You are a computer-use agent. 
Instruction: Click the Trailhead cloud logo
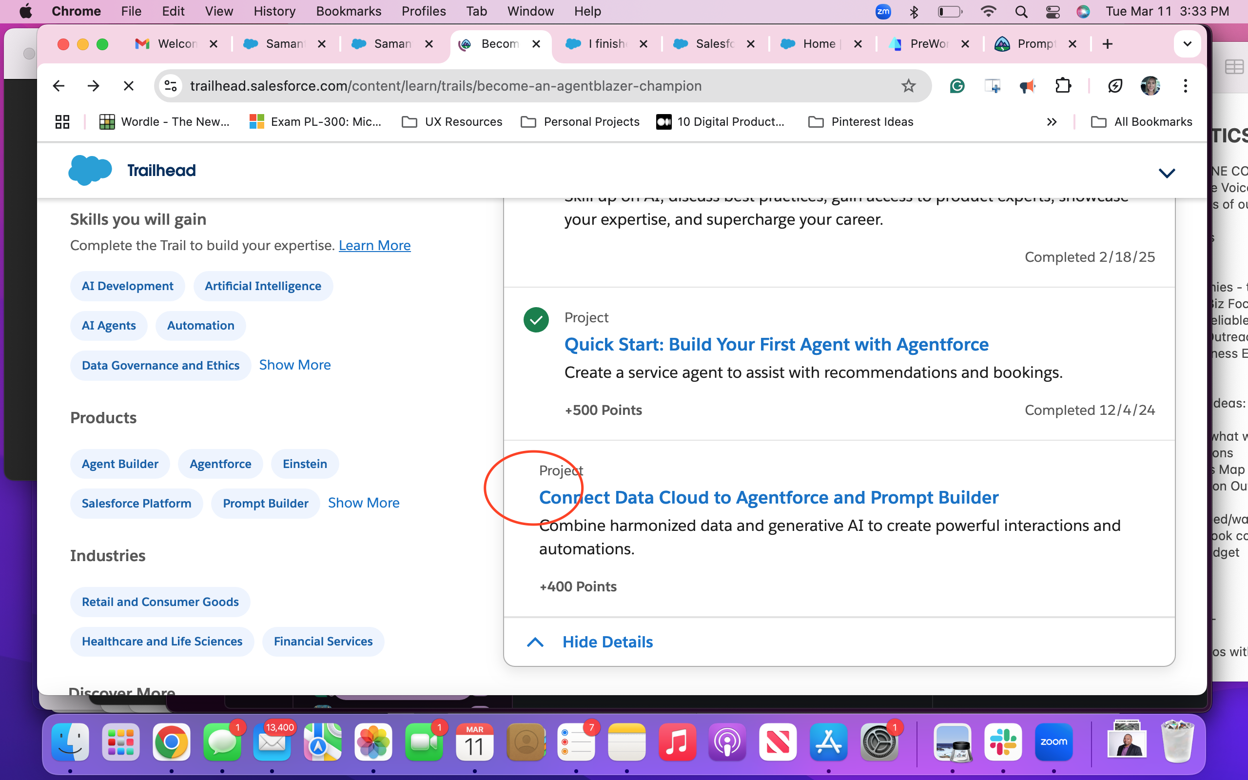coord(90,170)
